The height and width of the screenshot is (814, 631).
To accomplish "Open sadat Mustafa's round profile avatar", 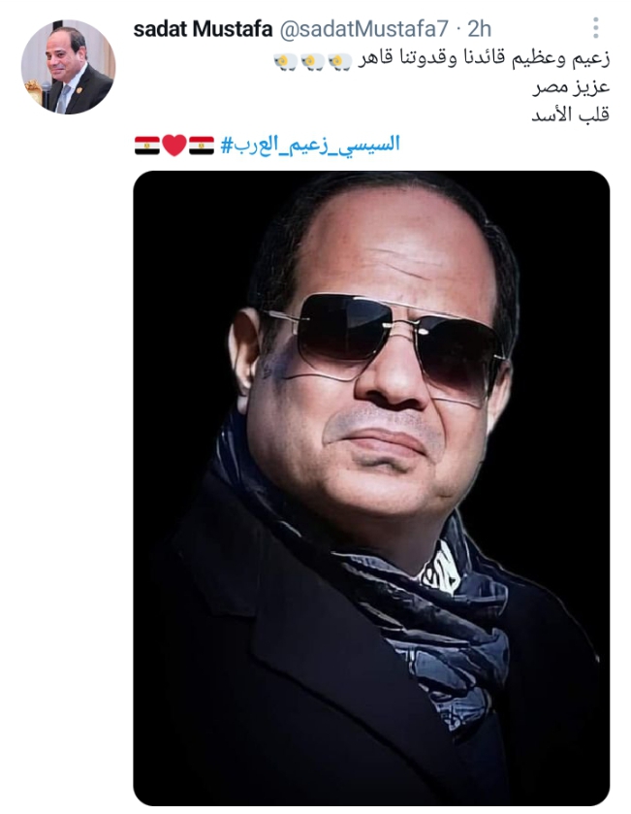I will [x=68, y=67].
